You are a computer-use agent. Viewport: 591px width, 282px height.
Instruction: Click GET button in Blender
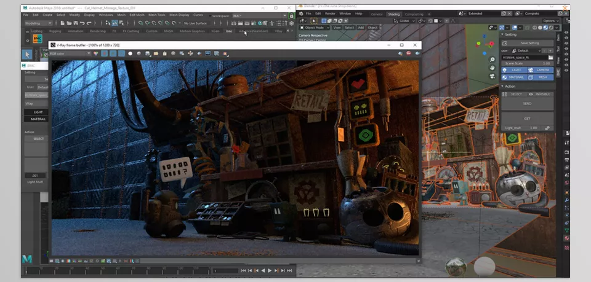(528, 119)
